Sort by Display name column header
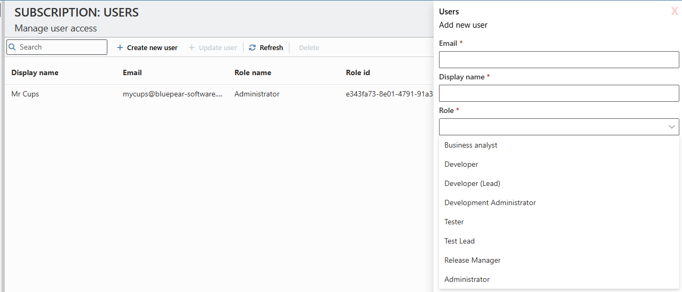This screenshot has height=292, width=682. click(35, 72)
